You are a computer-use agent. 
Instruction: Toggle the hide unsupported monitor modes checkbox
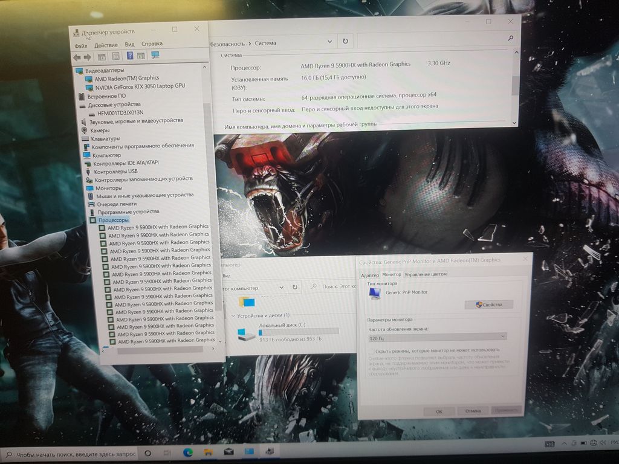(371, 350)
